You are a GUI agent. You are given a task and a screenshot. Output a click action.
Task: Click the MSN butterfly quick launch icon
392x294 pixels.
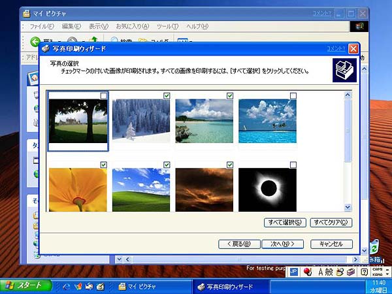coord(78,287)
